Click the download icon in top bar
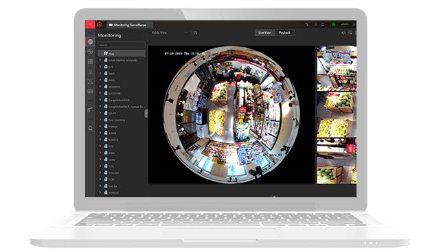 tap(315, 25)
